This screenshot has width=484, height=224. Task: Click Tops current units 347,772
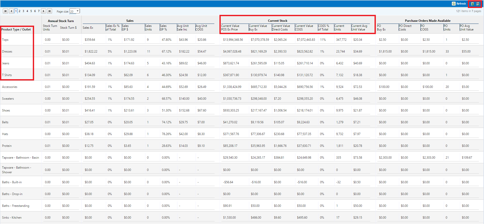tap(341, 40)
